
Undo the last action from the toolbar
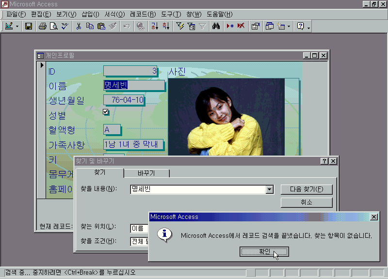point(127,26)
